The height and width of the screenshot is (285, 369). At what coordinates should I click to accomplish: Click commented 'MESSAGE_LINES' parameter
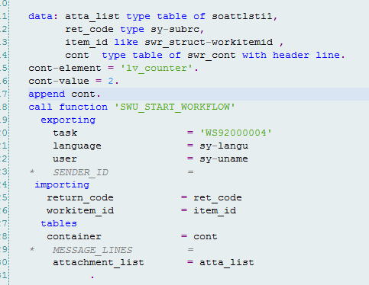click(92, 250)
